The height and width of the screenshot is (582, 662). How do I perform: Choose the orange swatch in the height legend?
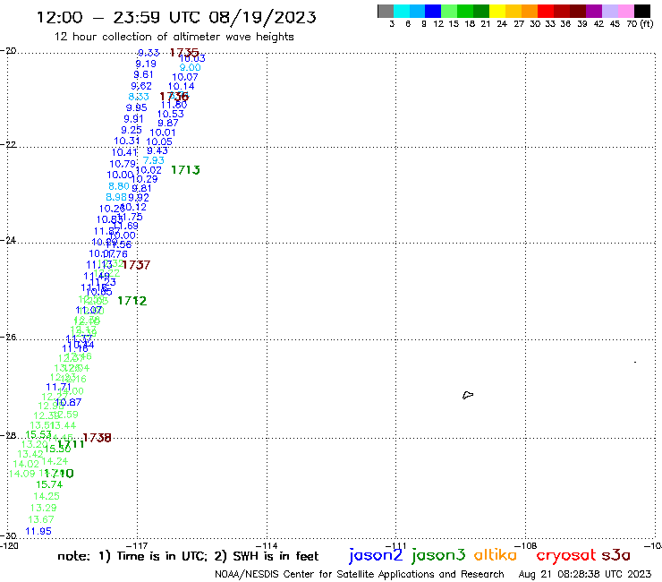pos(530,11)
